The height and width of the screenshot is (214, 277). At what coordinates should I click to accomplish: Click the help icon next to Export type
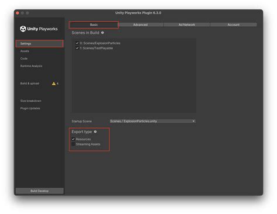(95, 132)
